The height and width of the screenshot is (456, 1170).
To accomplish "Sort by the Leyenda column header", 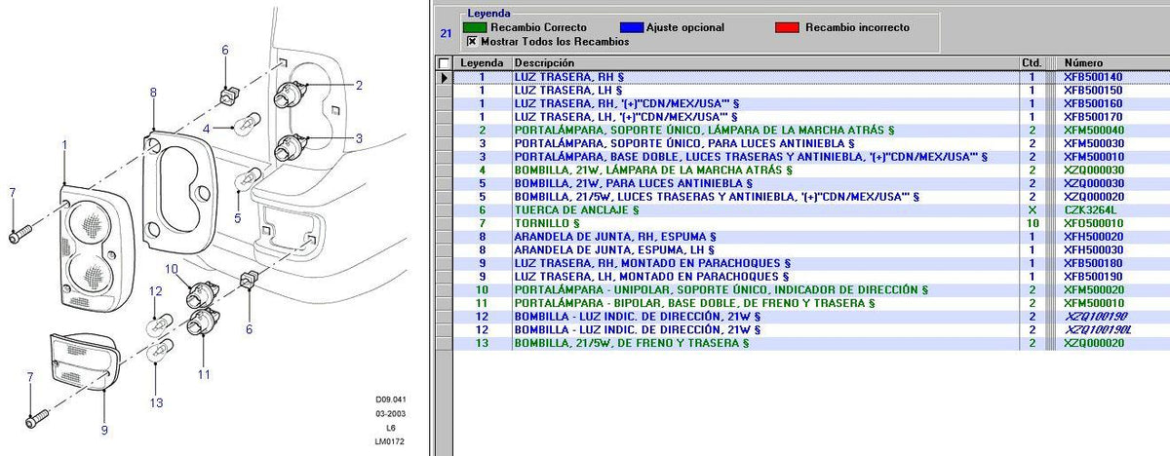I will (484, 62).
